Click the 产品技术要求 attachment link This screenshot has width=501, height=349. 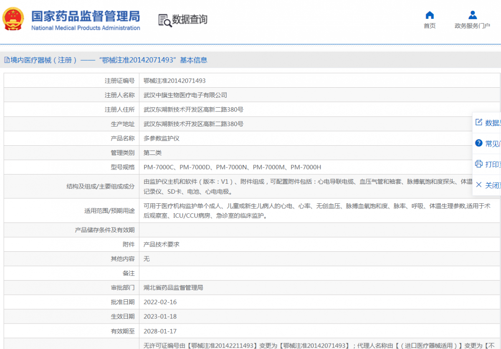pos(162,244)
